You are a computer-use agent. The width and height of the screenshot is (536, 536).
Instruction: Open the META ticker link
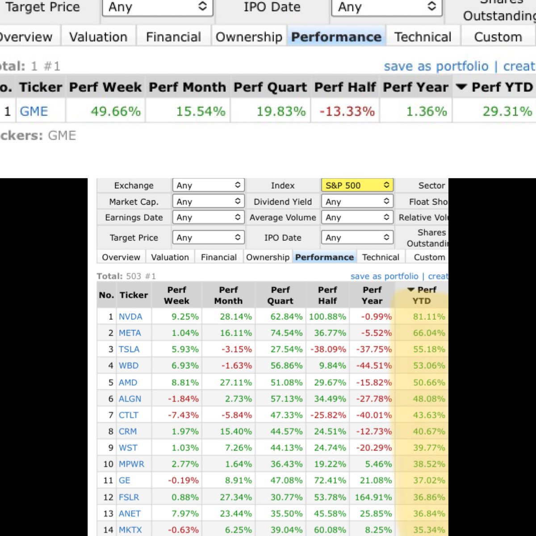pos(130,333)
